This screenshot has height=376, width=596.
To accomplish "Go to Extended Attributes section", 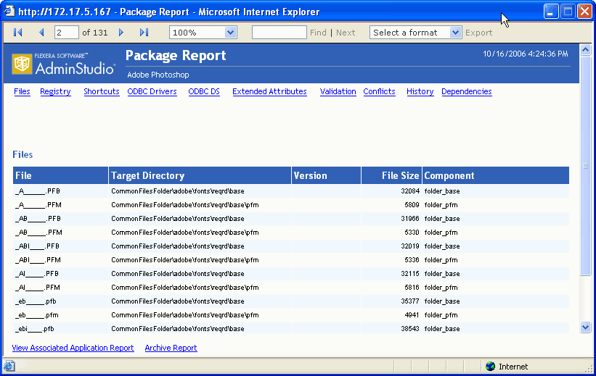I will (x=269, y=92).
